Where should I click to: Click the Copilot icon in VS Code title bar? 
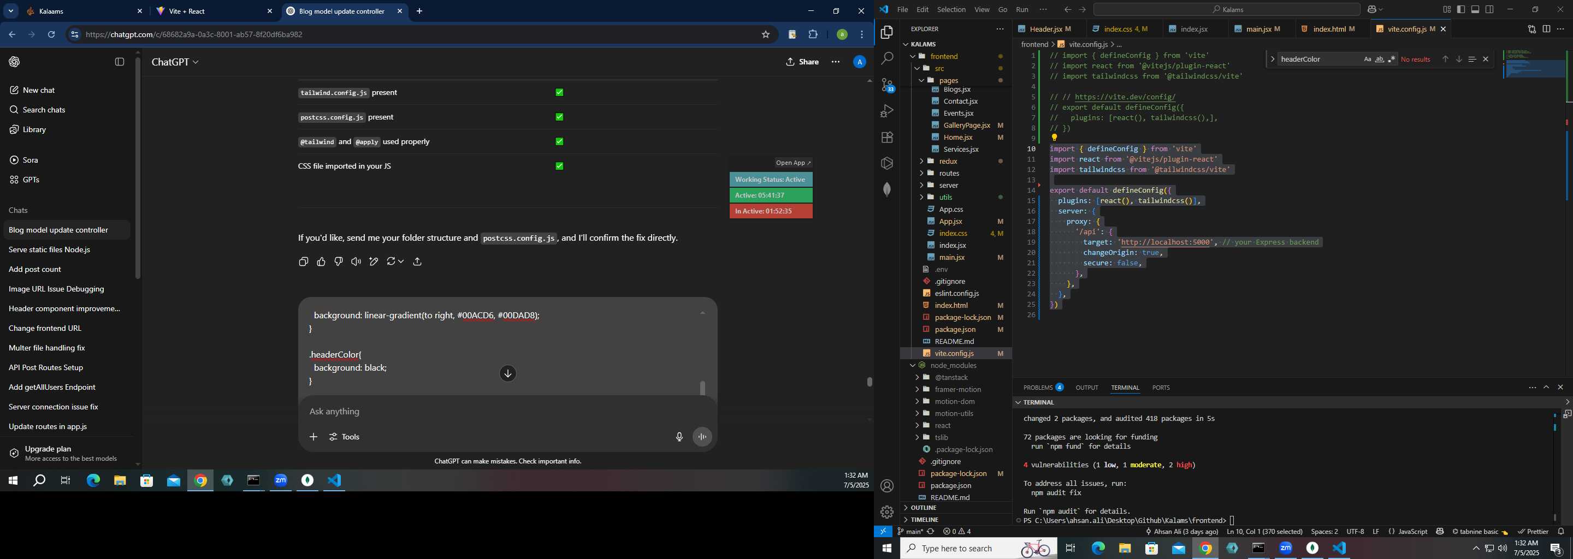1371,10
